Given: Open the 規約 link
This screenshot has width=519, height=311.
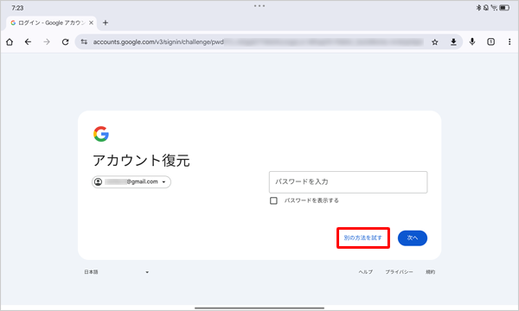Looking at the screenshot, I should coord(431,272).
